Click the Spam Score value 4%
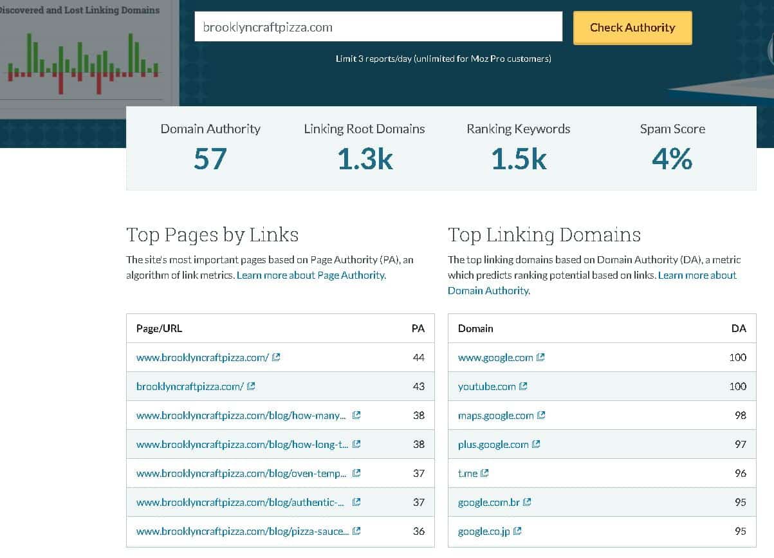 [x=672, y=159]
